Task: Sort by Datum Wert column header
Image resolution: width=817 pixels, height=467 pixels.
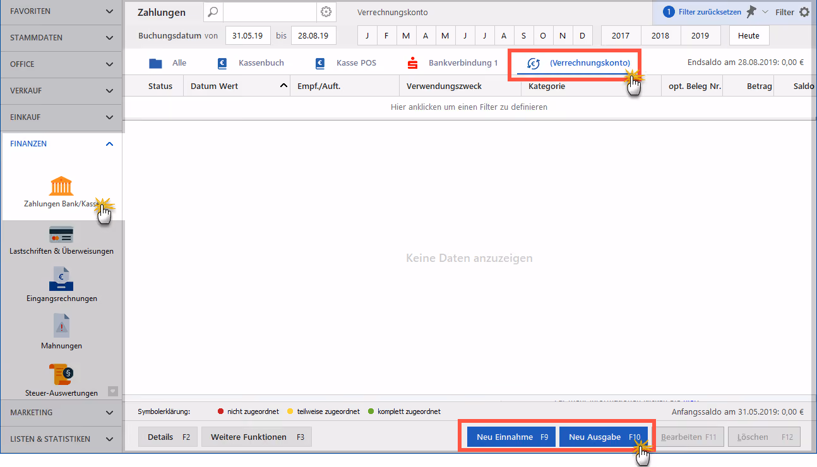Action: click(x=237, y=86)
